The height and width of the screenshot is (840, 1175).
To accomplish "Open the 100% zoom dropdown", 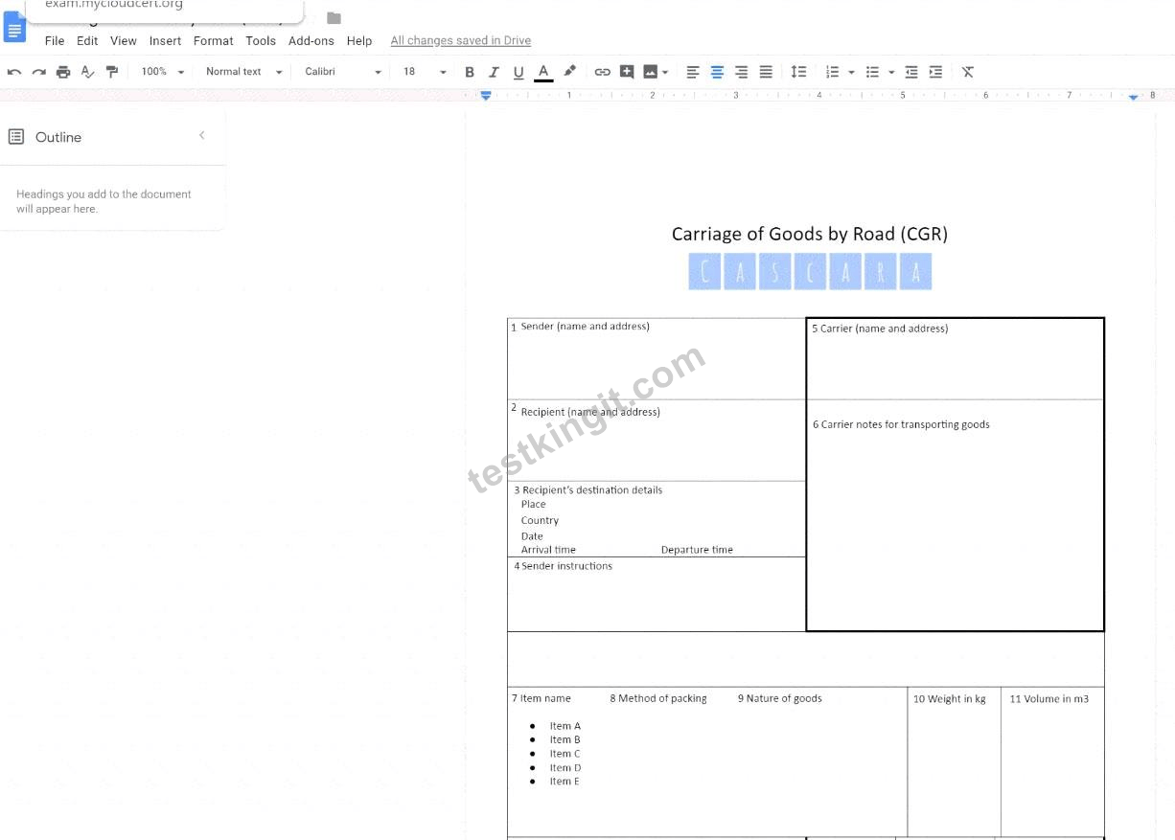I will pos(162,72).
